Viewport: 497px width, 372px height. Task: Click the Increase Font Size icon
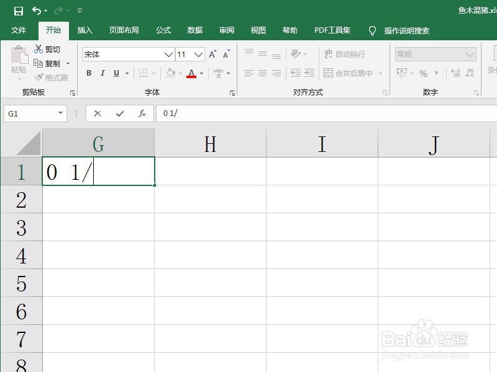[x=212, y=55]
